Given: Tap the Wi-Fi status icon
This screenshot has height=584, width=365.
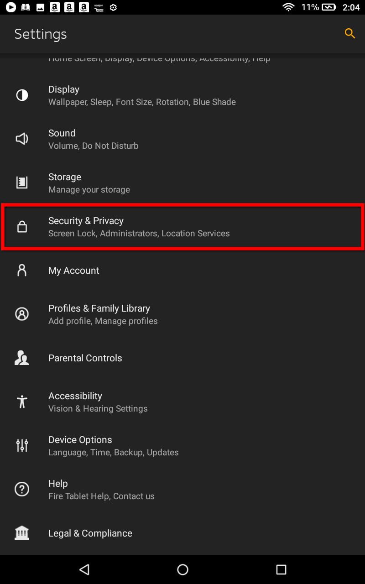Looking at the screenshot, I should 288,7.
